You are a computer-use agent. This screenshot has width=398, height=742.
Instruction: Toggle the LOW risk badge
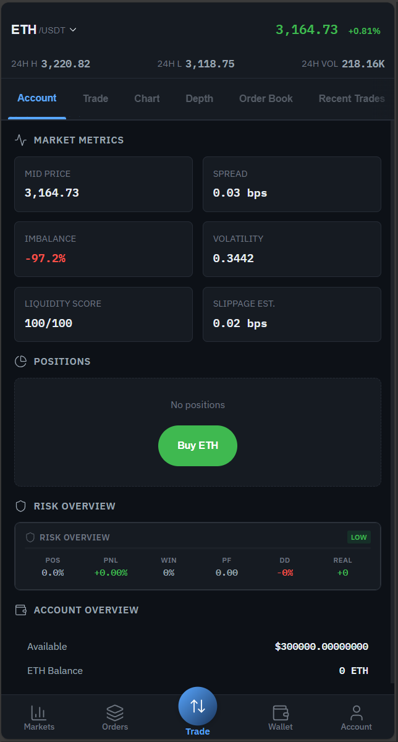tap(358, 537)
